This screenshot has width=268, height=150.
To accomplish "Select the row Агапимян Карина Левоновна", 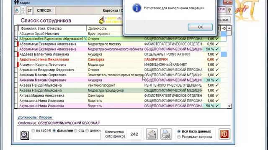I will pos(123,65).
